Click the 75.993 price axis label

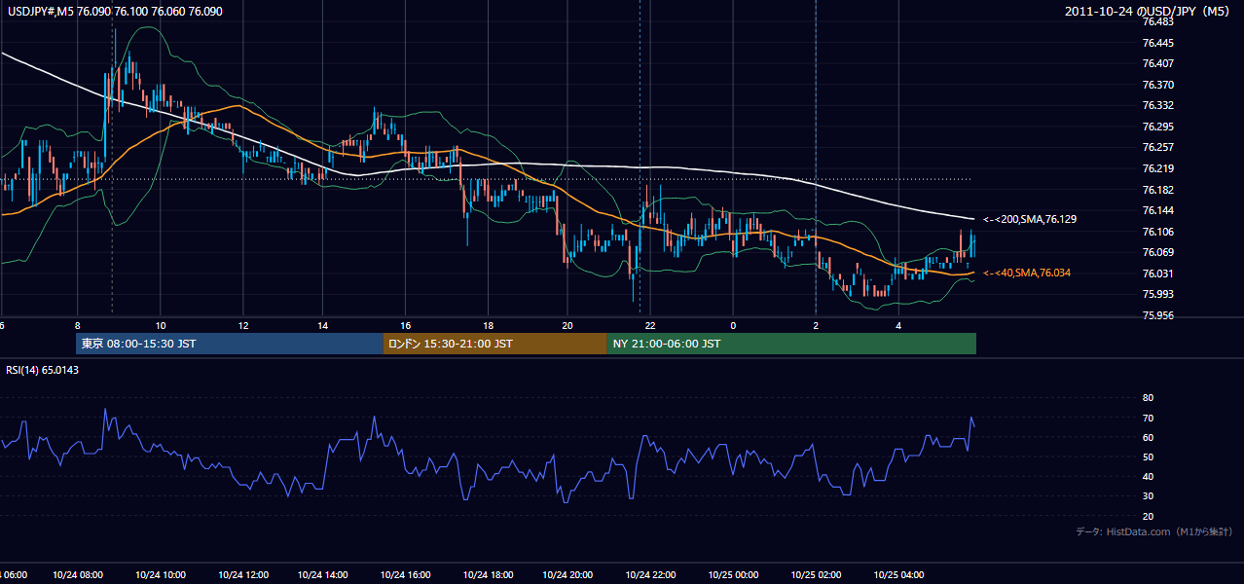coord(1156,294)
